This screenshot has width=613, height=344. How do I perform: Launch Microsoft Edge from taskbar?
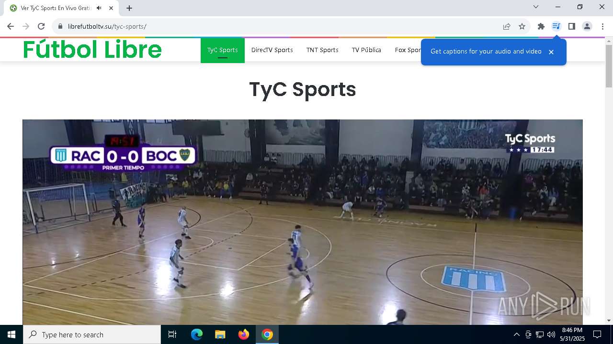click(197, 334)
